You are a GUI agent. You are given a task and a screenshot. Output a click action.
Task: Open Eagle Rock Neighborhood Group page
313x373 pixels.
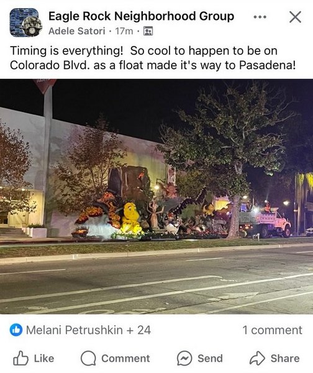141,16
